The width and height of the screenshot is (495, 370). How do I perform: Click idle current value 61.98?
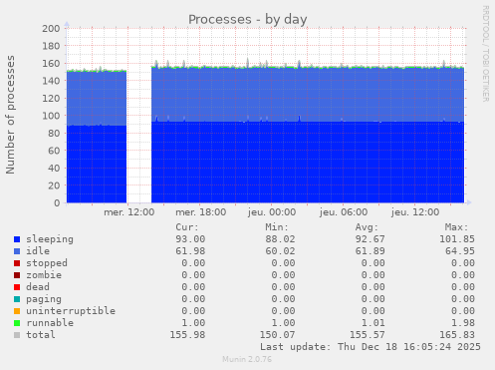(190, 251)
